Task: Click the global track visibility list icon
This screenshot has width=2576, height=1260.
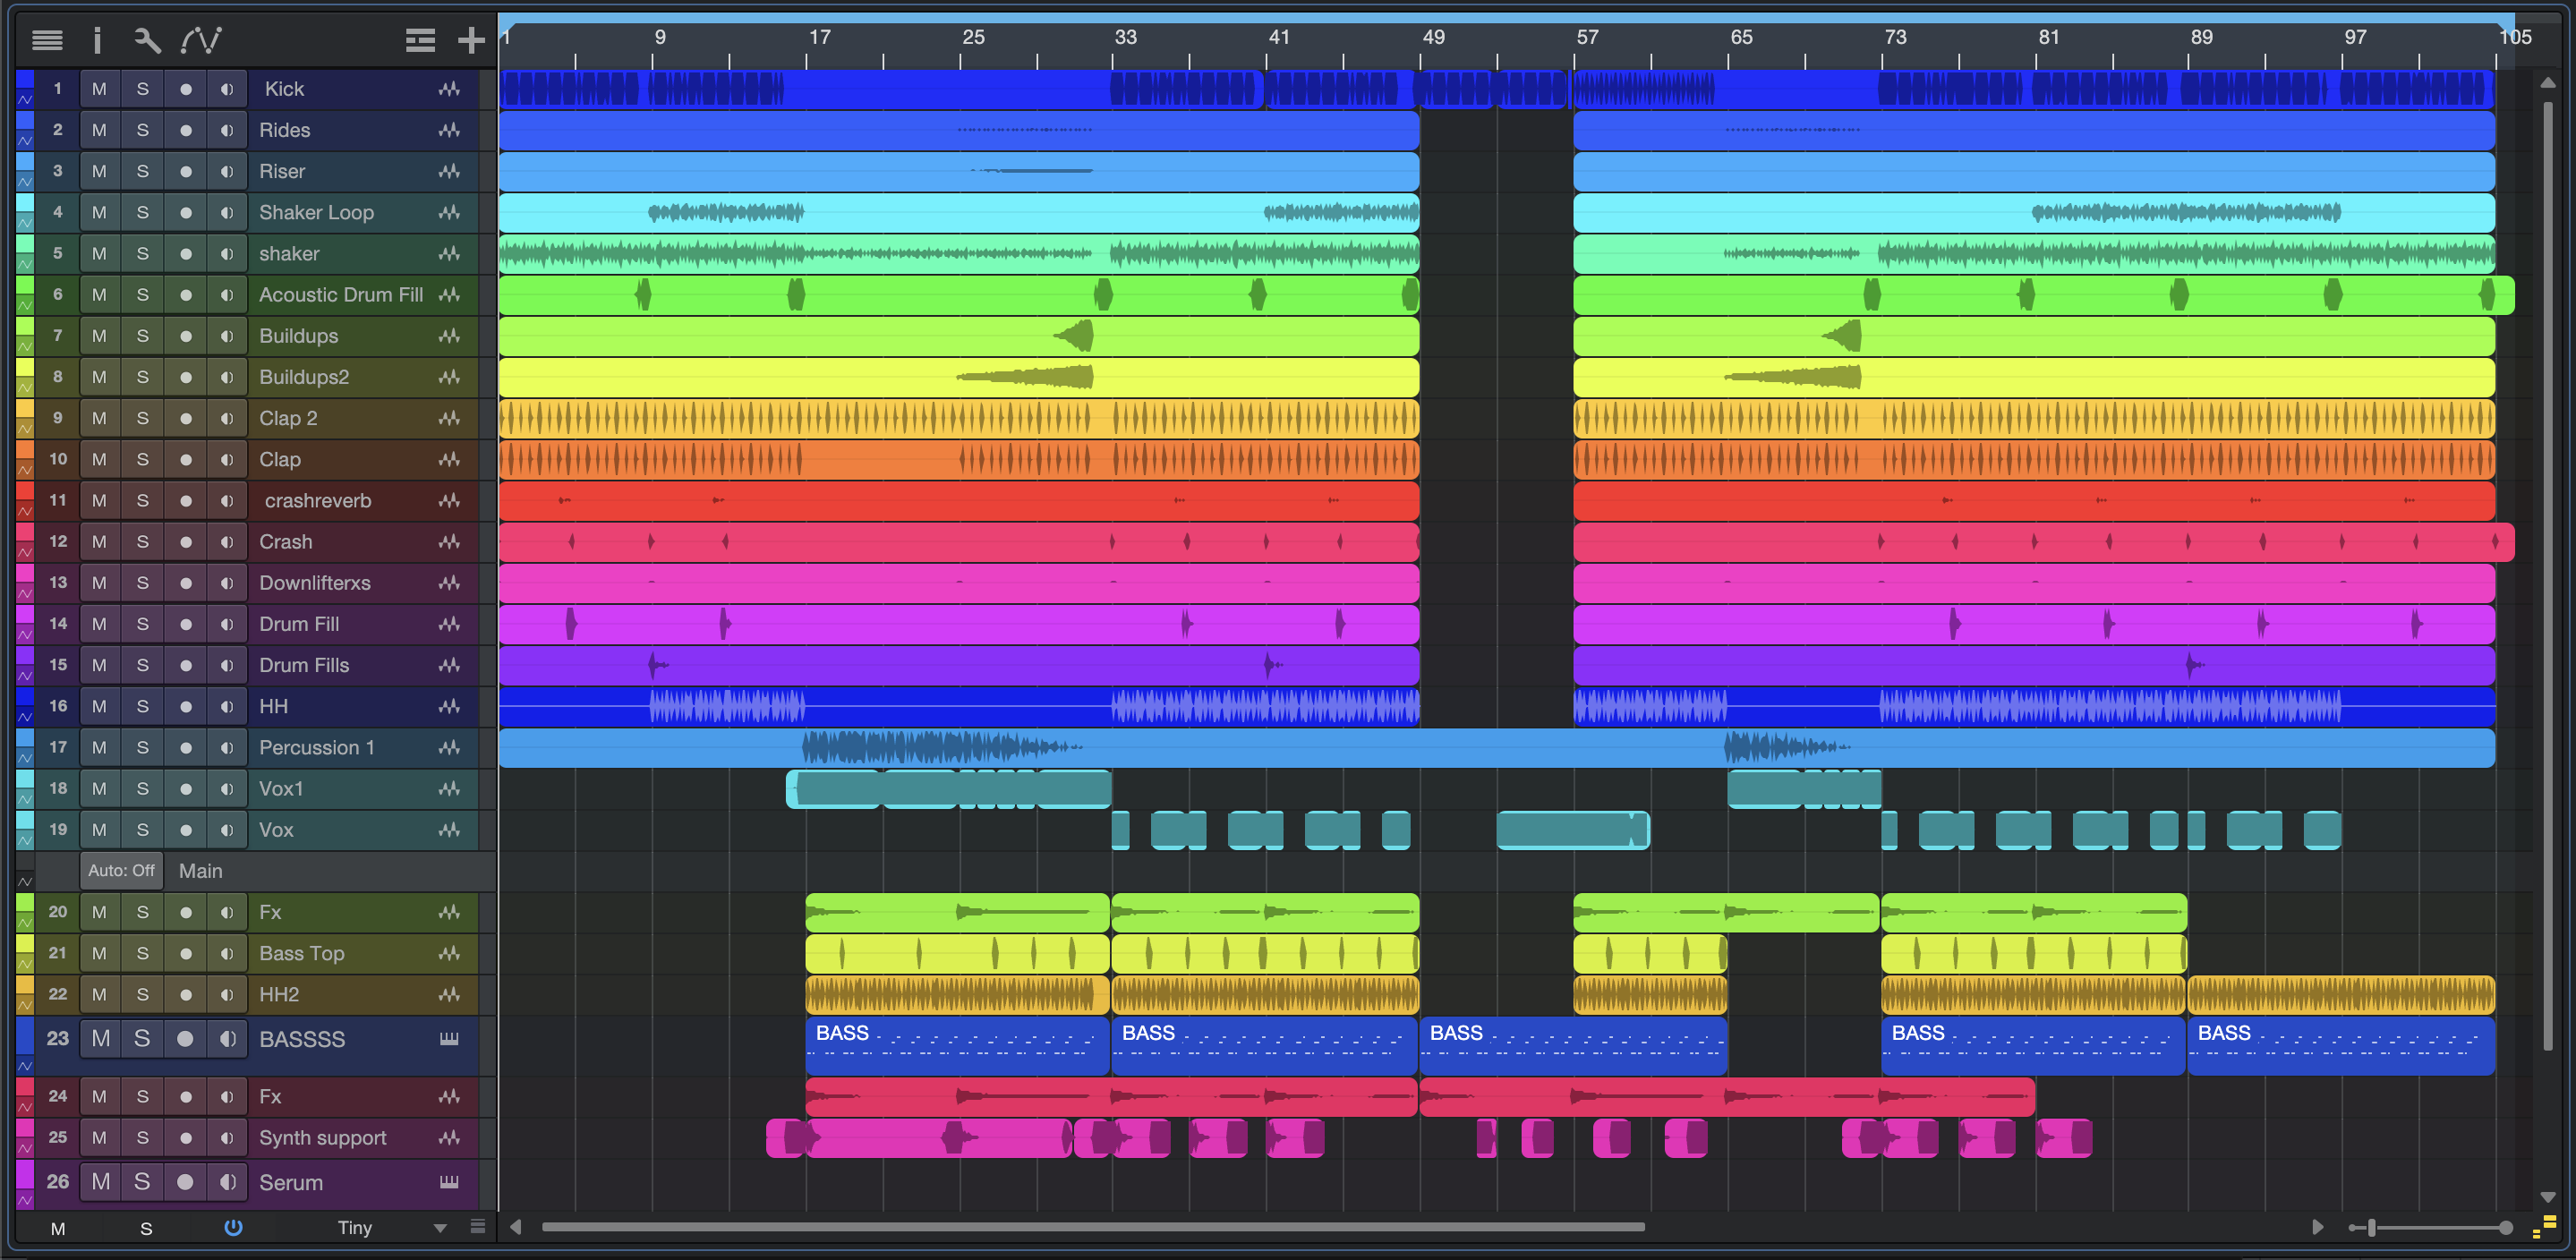Action: (420, 40)
